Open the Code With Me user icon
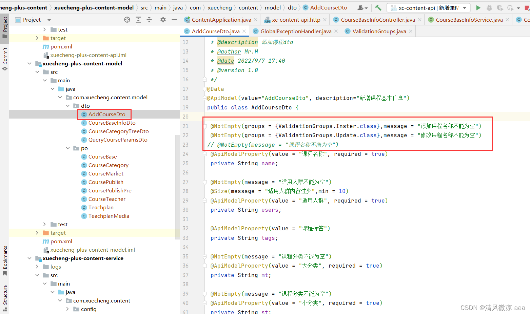 point(362,8)
